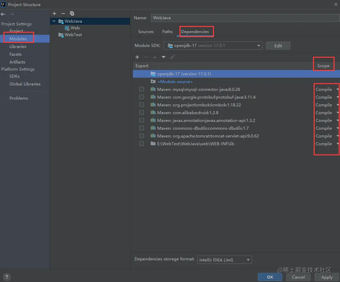Click the Scope column header
The width and height of the screenshot is (340, 282).
pyautogui.click(x=323, y=66)
